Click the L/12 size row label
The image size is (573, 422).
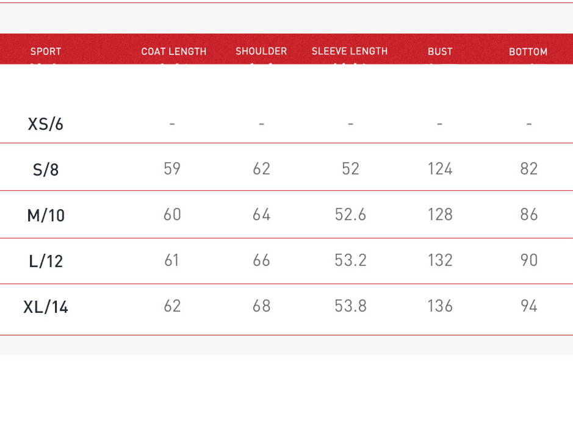point(46,261)
